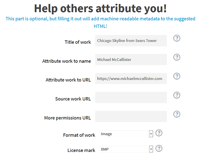Click the empty Source work URL text box

tap(131, 98)
